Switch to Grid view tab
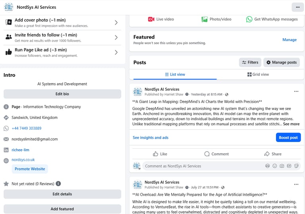 (258, 74)
